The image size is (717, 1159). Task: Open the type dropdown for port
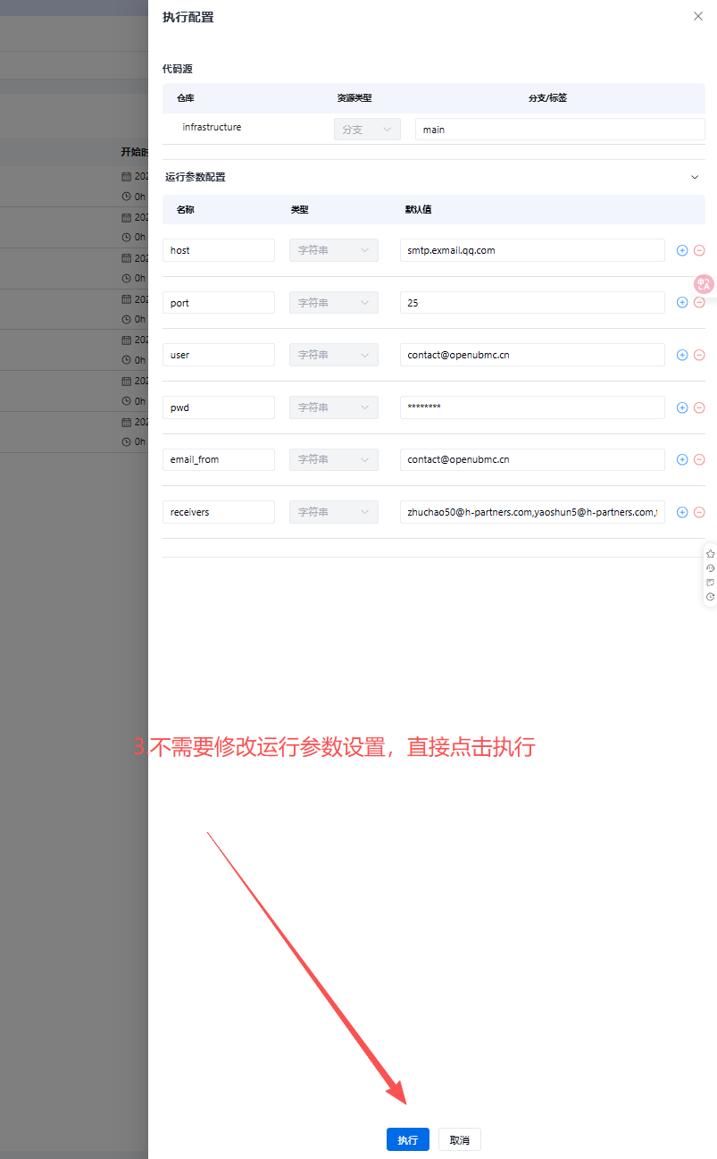(x=333, y=303)
